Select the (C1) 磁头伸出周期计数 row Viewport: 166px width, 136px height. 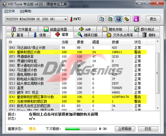77,83
